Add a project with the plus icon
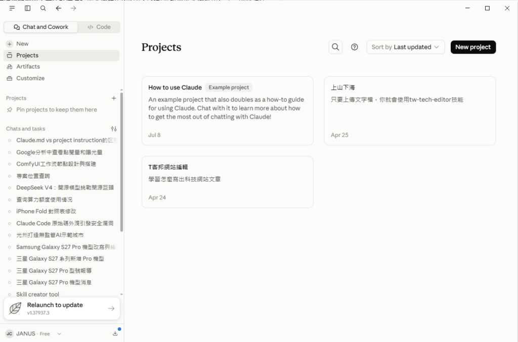518x342 pixels. pos(114,98)
